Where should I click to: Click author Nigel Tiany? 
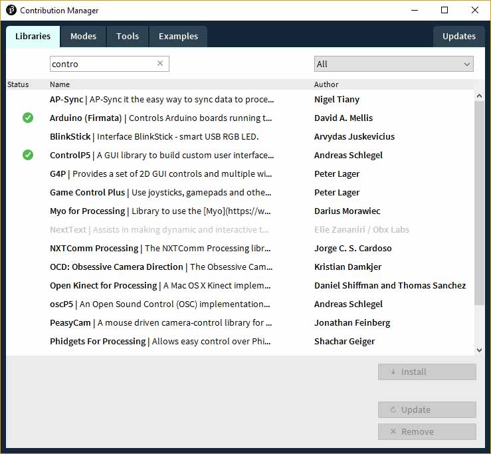337,99
